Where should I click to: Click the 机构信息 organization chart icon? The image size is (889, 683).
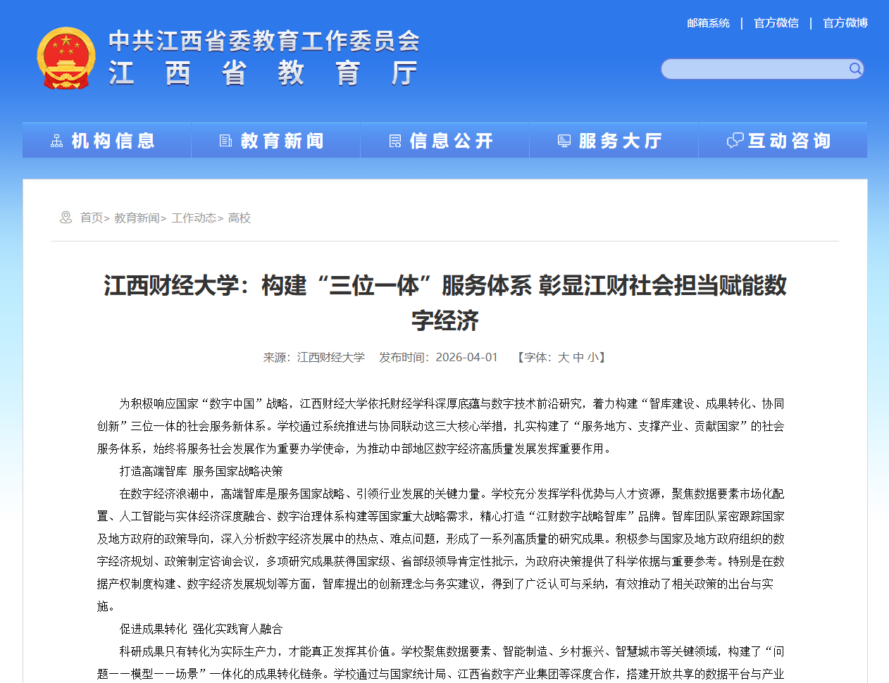coord(57,142)
